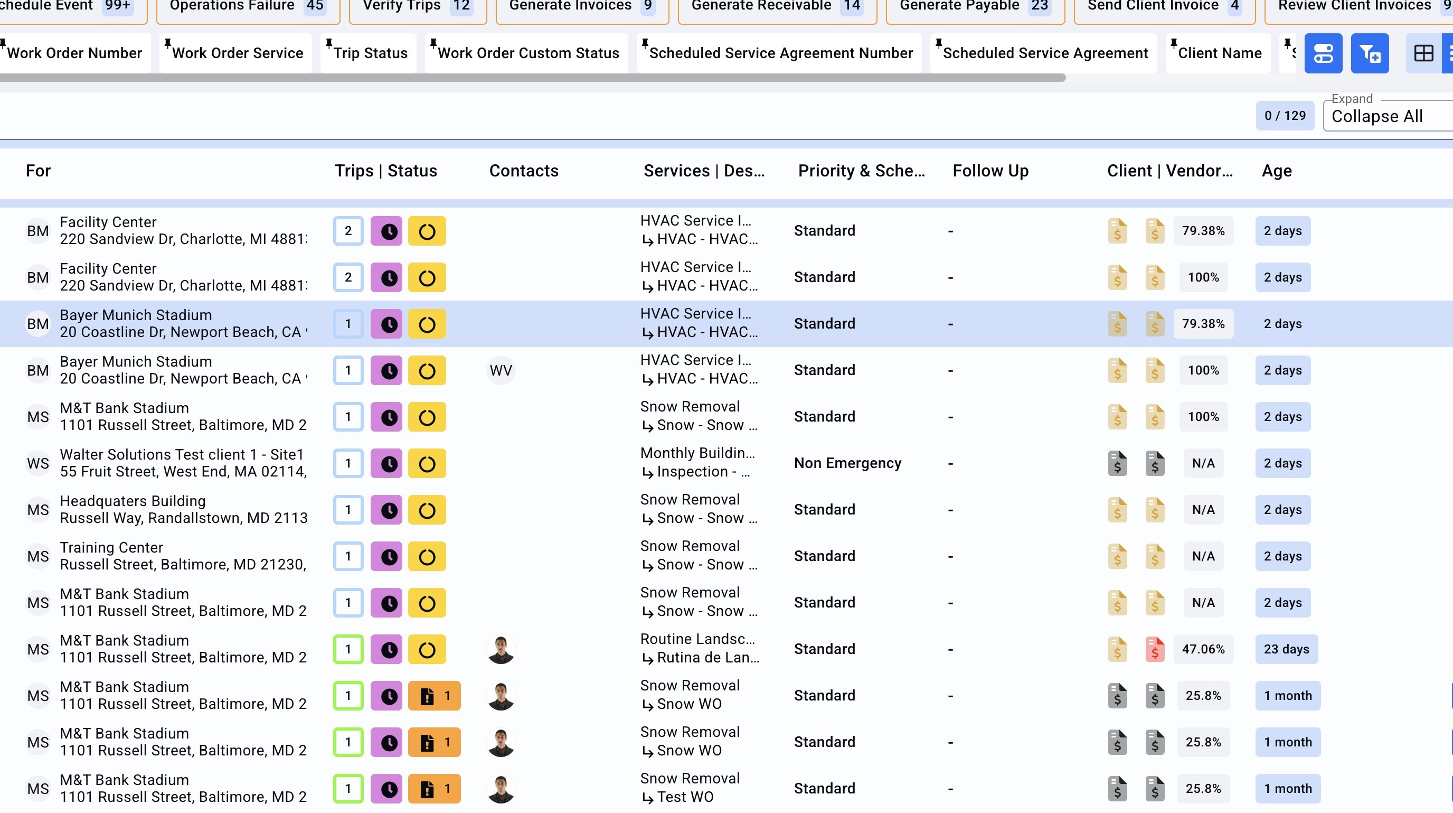Click orange document alert badge in Test WO row
The height and width of the screenshot is (813, 1453).
[x=435, y=788]
